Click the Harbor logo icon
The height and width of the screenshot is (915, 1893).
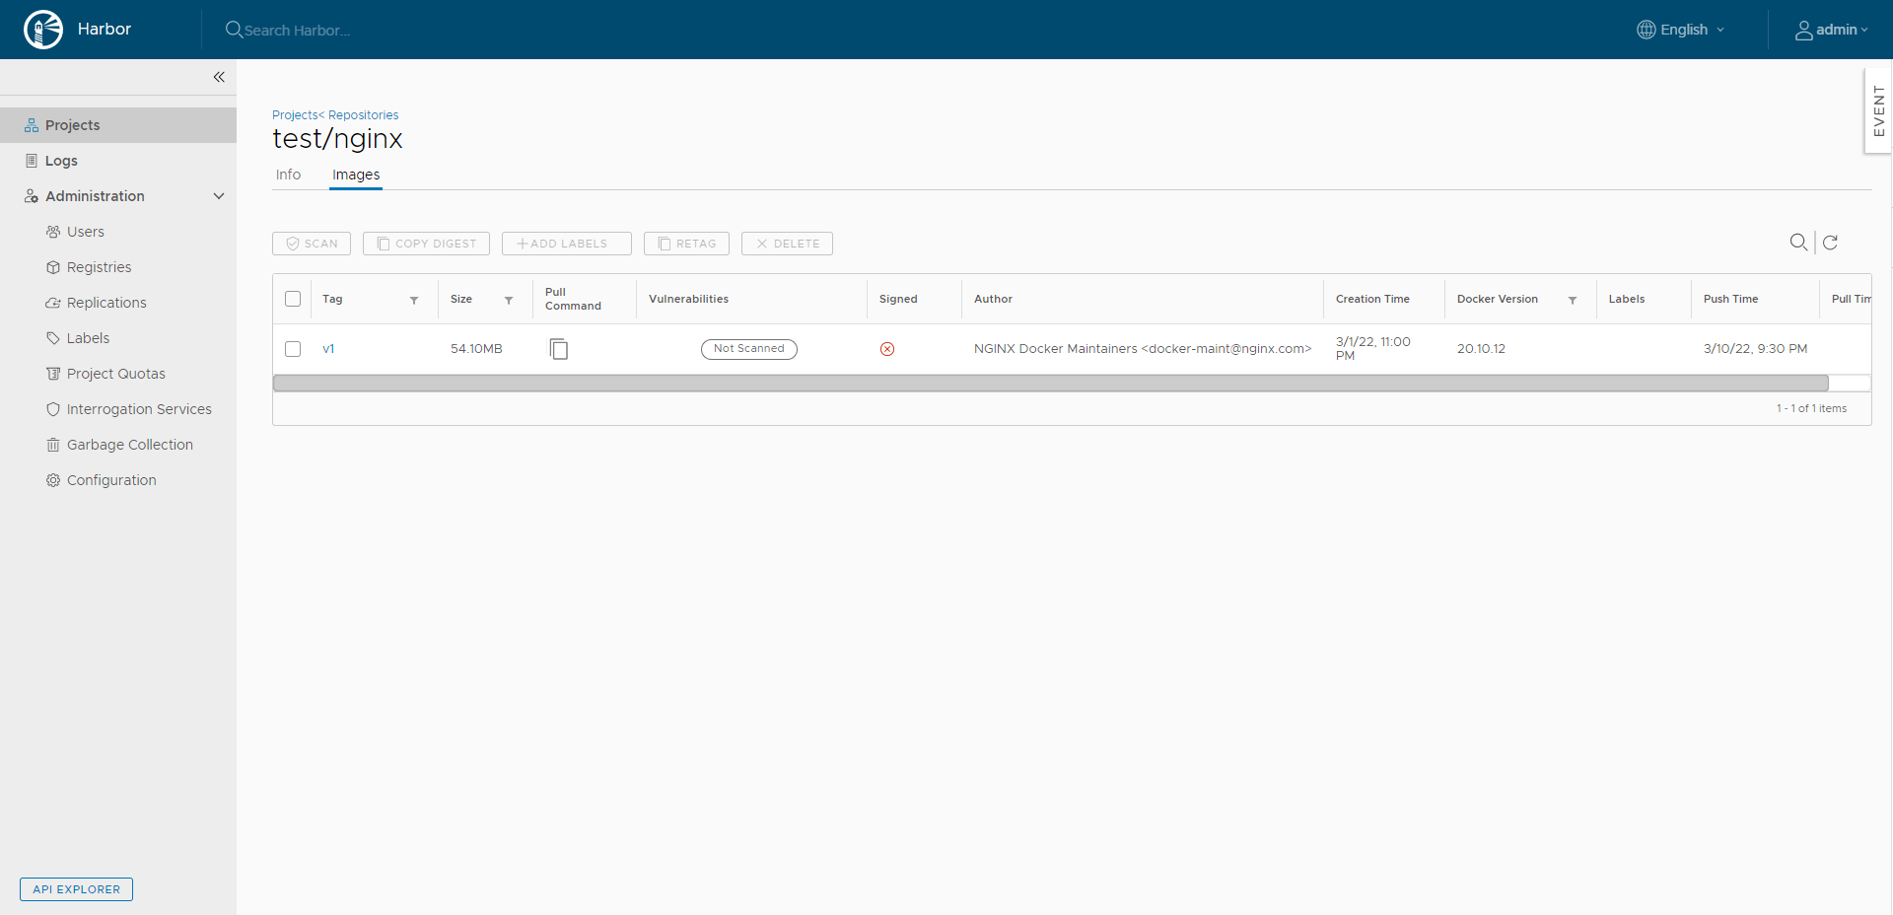point(43,30)
